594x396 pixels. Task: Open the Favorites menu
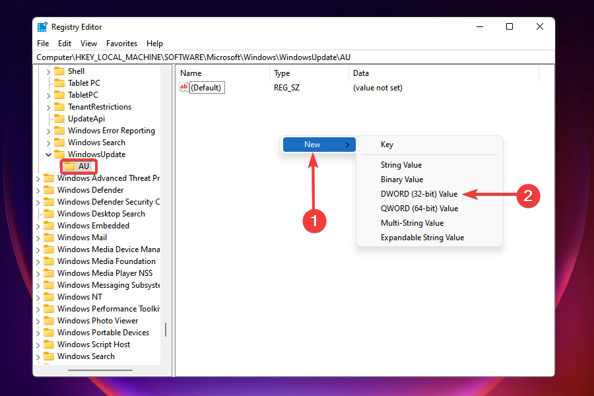[121, 44]
